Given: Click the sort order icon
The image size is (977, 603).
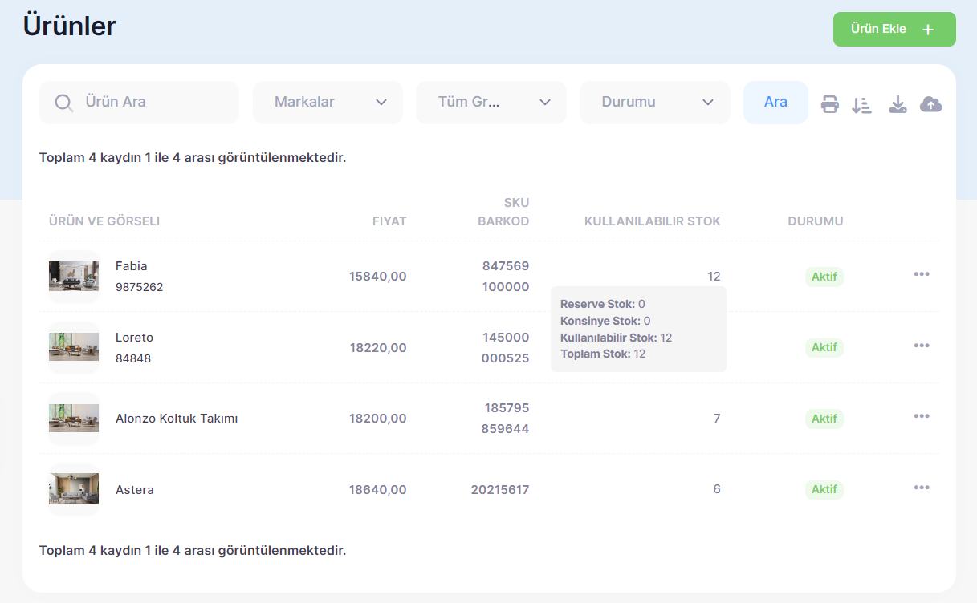Looking at the screenshot, I should (x=861, y=104).
